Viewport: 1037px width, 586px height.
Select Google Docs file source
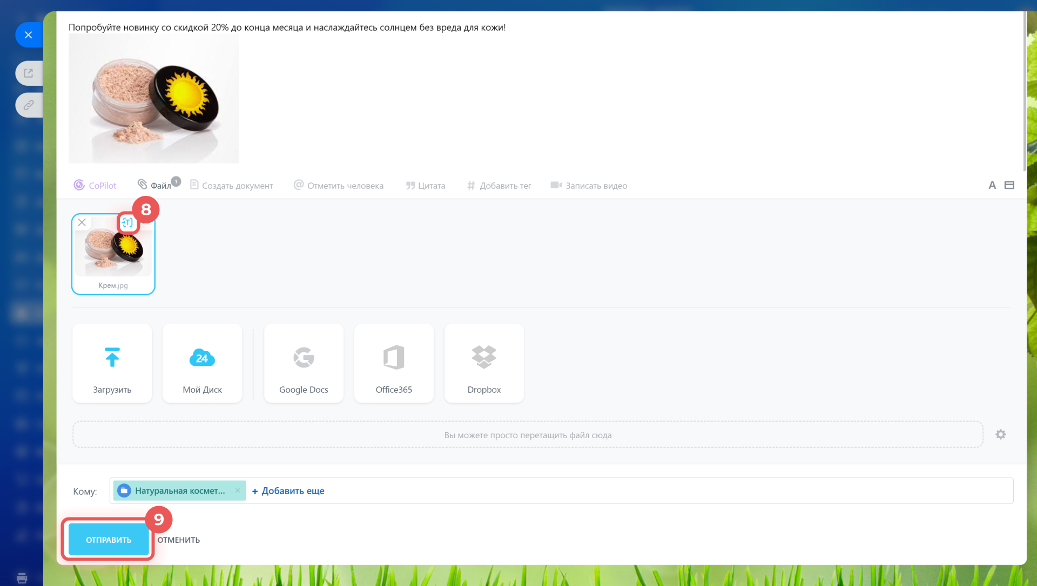tap(304, 363)
